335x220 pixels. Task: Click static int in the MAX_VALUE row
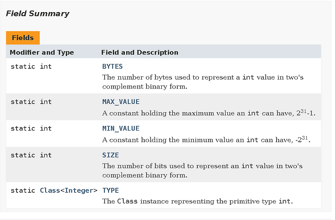coord(31,102)
